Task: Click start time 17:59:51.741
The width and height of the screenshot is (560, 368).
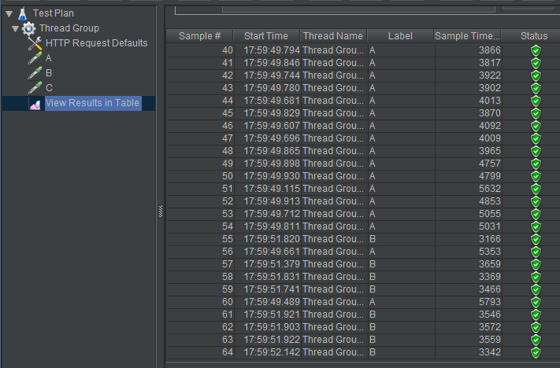Action: [x=272, y=289]
